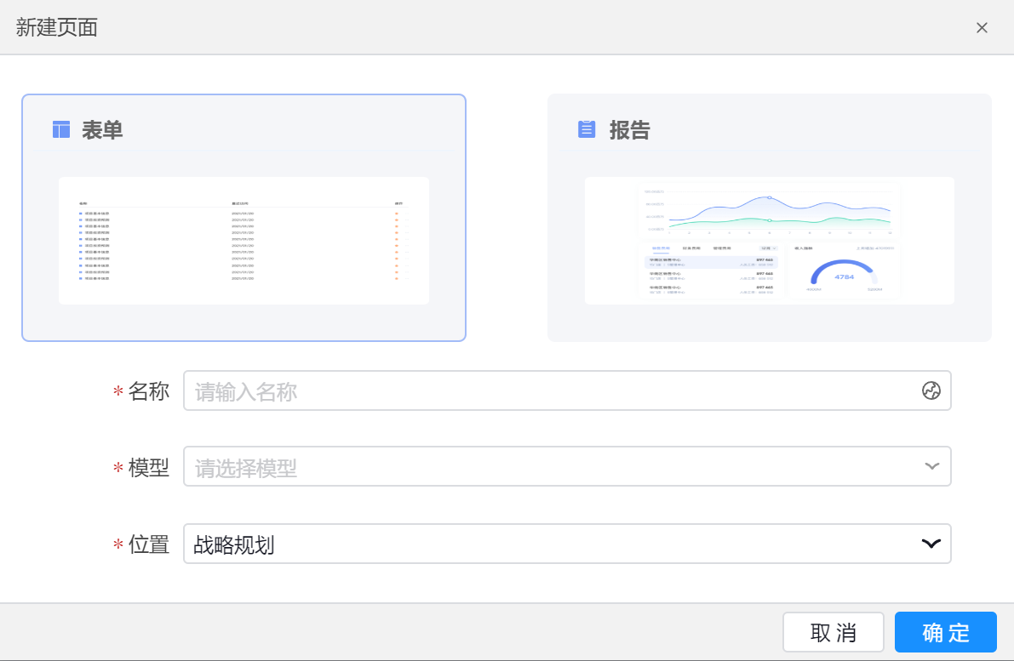The image size is (1014, 661).
Task: Close the 新建页面 dialog
Action: point(982,27)
